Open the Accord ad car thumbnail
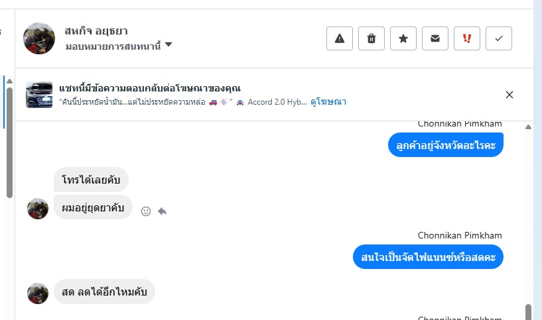The image size is (542, 320). [39, 95]
